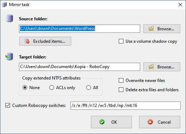The image size is (186, 134).
Task: Browse for the target folder
Action: 162,67
